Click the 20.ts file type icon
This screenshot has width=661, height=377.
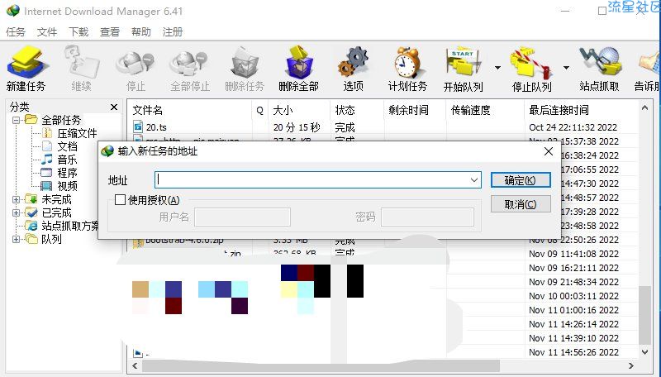[138, 126]
